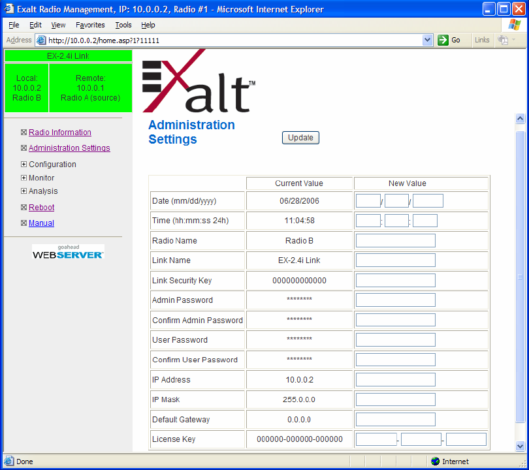Click the User Password new value field
This screenshot has height=470, width=529.
(395, 340)
